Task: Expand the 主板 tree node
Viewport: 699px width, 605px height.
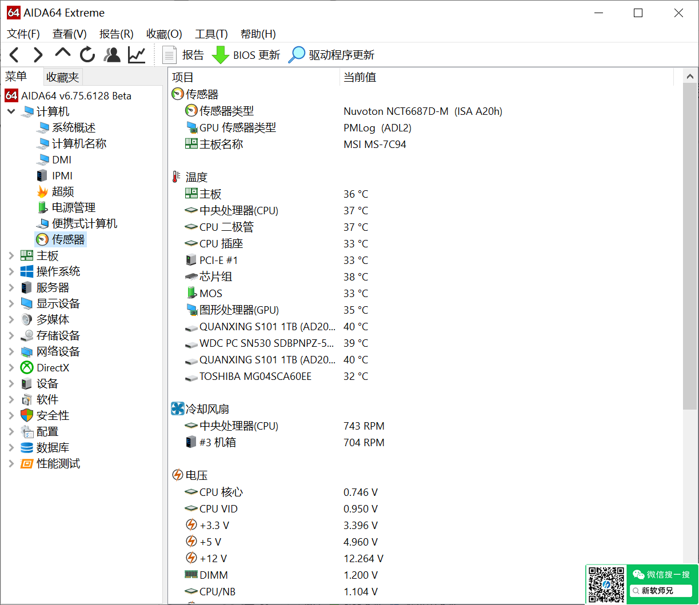Action: pyautogui.click(x=11, y=256)
